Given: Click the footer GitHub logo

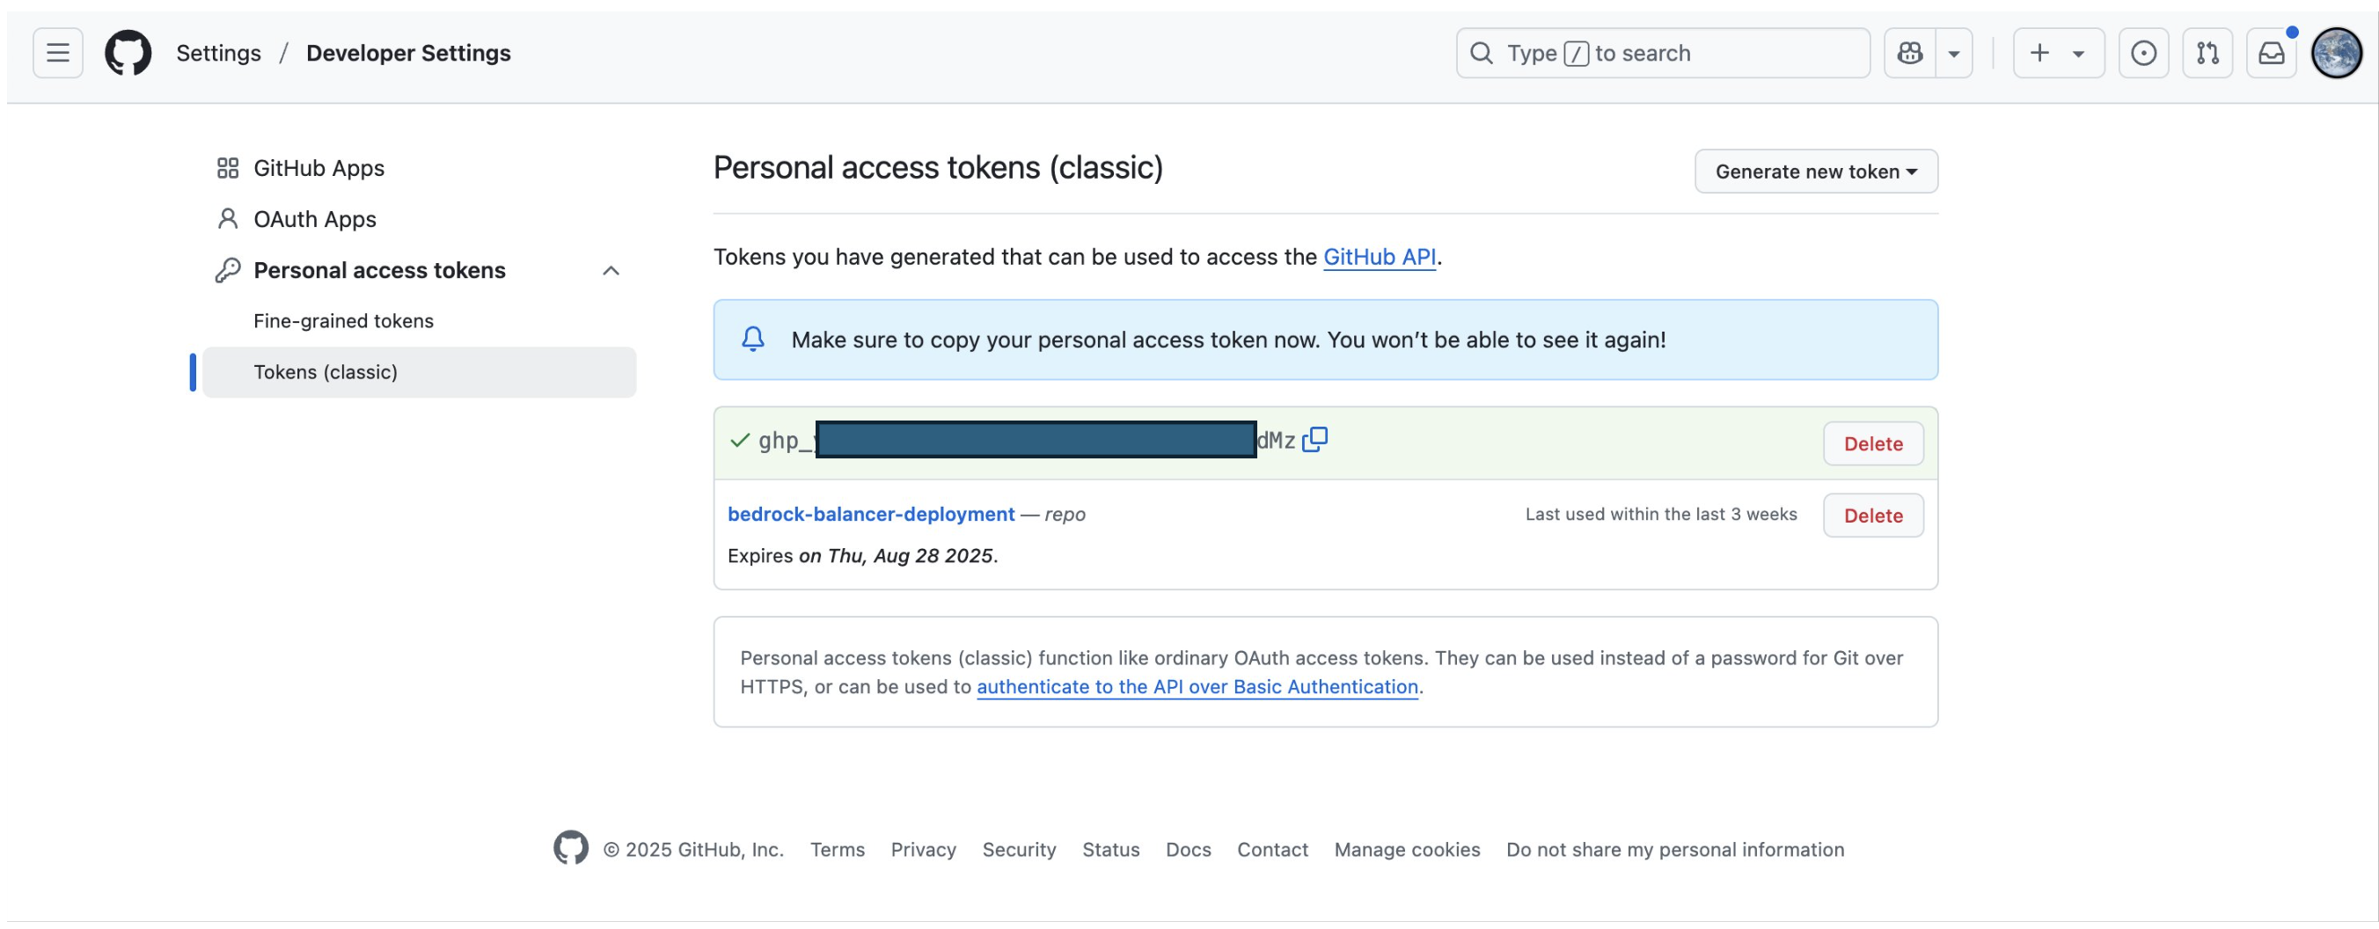Looking at the screenshot, I should coord(571,847).
